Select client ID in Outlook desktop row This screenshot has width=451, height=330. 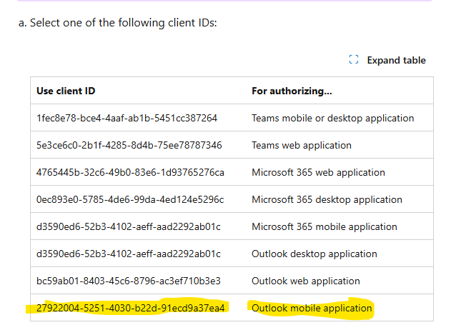pos(129,254)
